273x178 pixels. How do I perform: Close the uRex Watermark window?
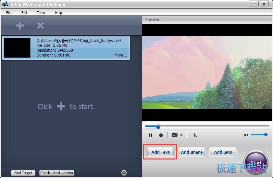click(264, 4)
